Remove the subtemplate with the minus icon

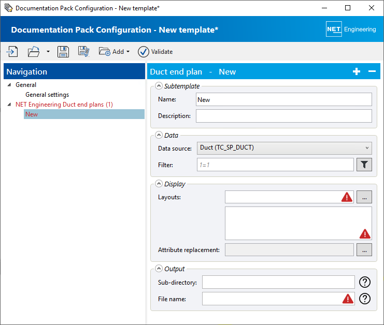click(x=372, y=71)
